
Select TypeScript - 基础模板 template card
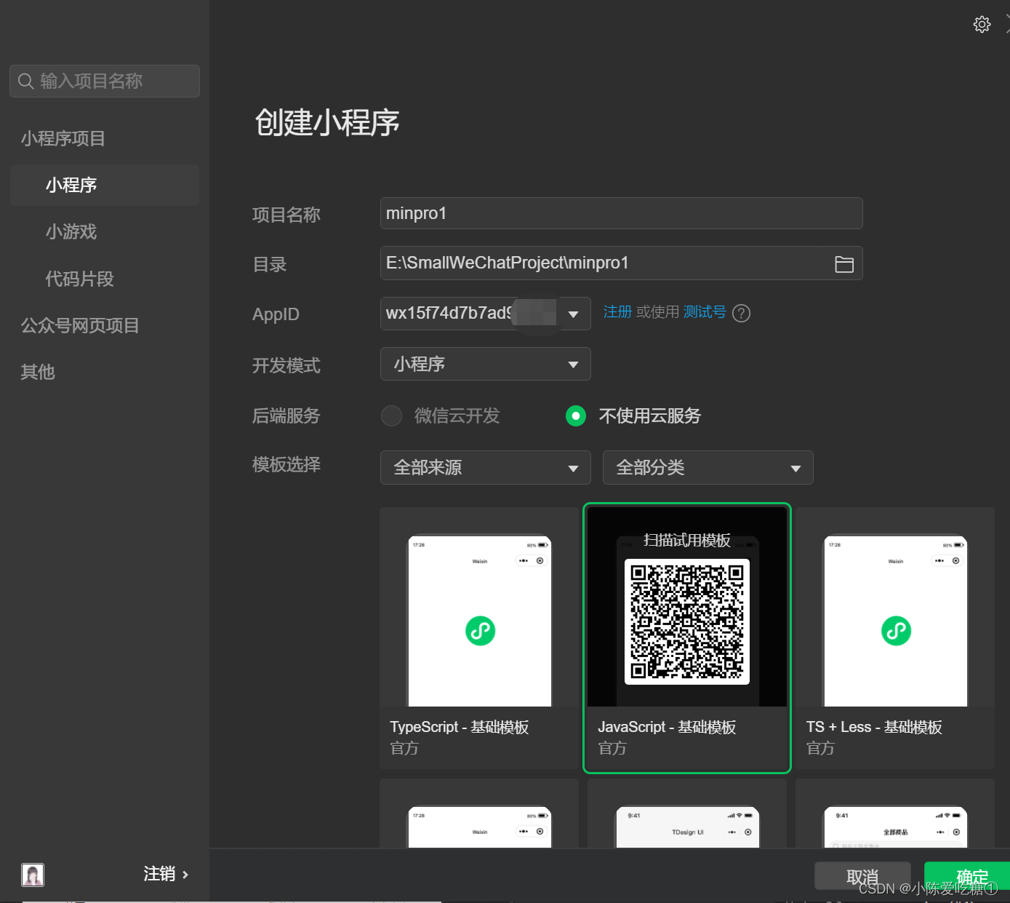coord(478,638)
